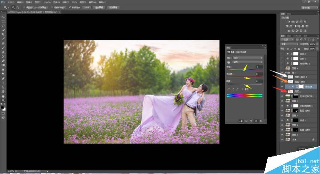Select the Zoom tool in the toolbox
The height and width of the screenshot is (174, 320).
click(x=3, y=101)
